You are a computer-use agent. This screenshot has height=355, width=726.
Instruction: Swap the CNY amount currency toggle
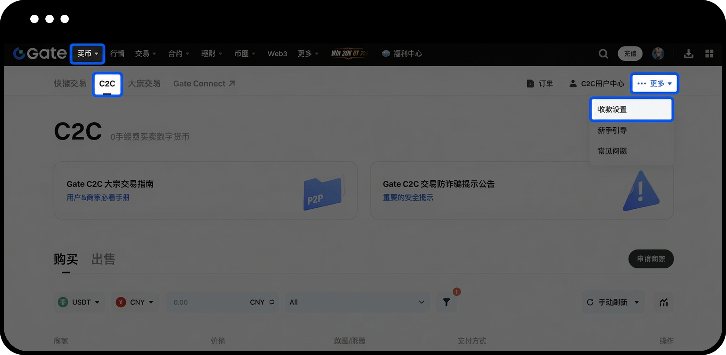click(x=272, y=302)
